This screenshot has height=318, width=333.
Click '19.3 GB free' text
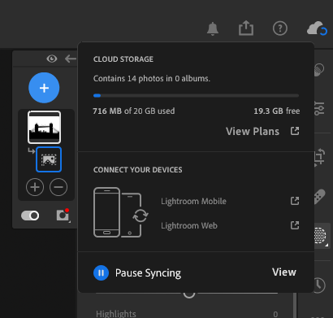(x=277, y=111)
